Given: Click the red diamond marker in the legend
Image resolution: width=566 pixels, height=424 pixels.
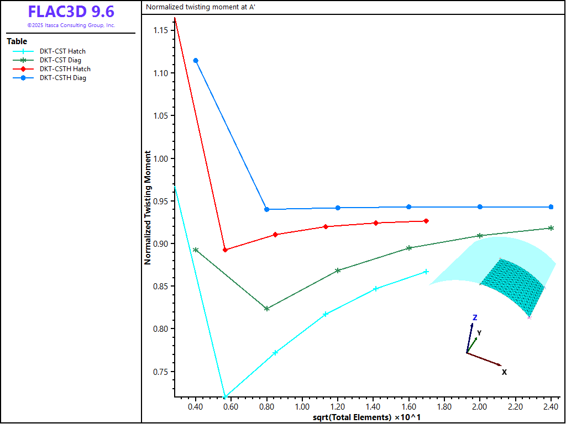Looking at the screenshot, I should (x=23, y=69).
